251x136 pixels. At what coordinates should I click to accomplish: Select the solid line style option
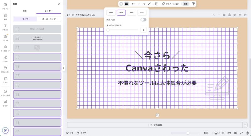[x=111, y=13]
